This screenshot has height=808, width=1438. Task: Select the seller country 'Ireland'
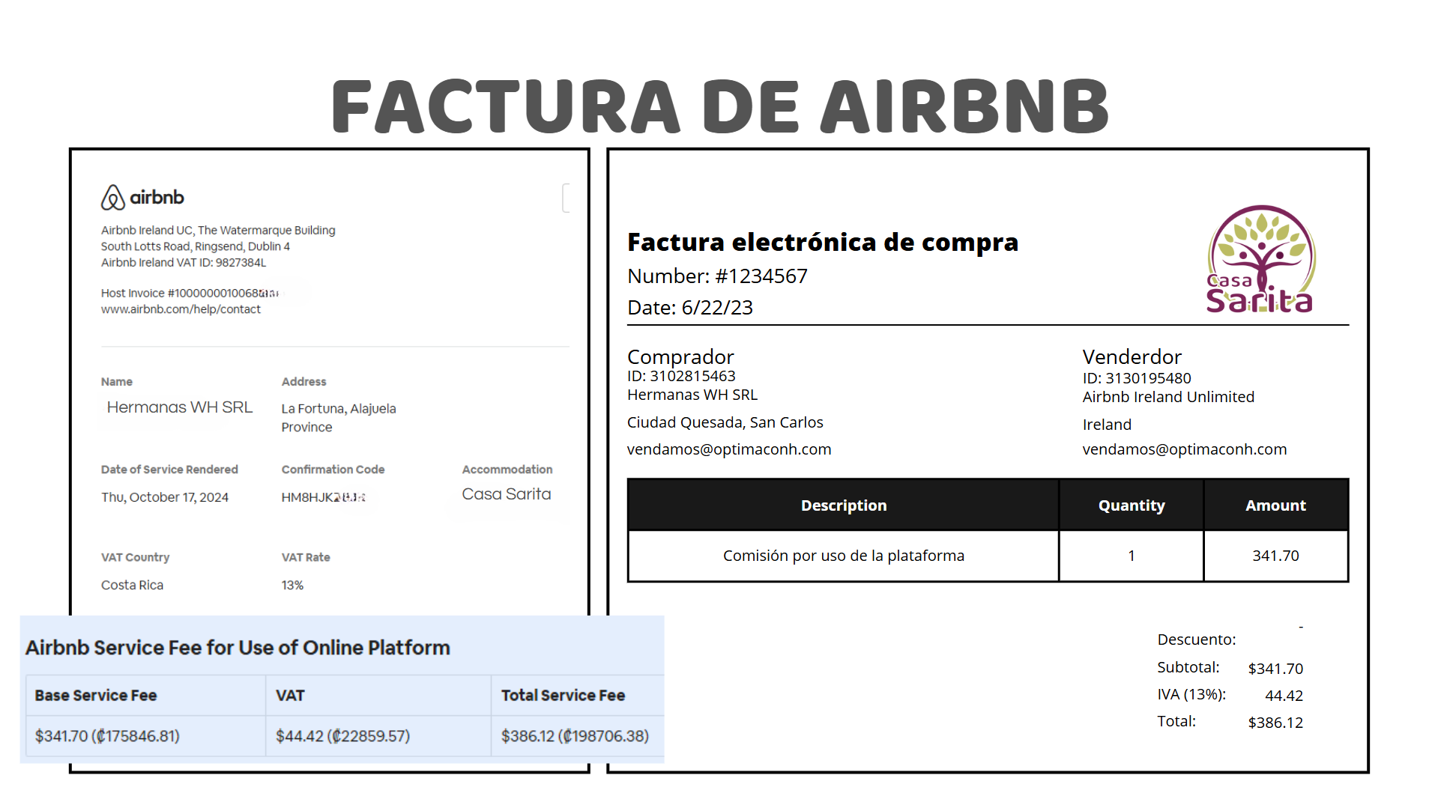pyautogui.click(x=1107, y=425)
